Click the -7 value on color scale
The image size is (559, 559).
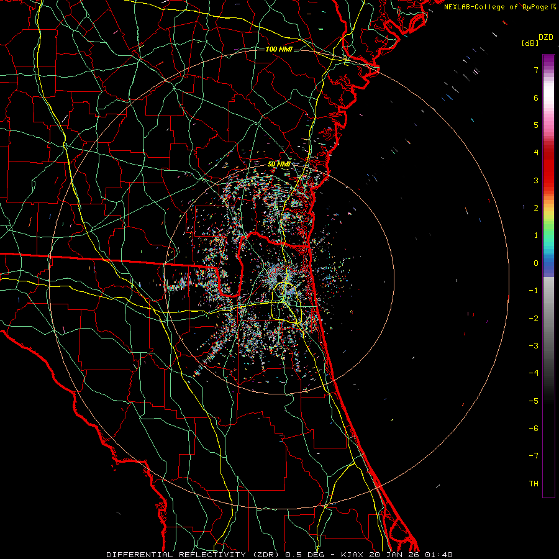point(534,456)
